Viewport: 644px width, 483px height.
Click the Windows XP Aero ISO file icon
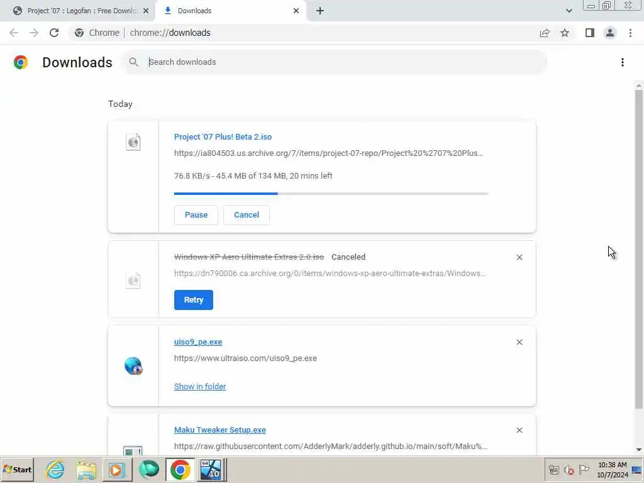coord(133,280)
